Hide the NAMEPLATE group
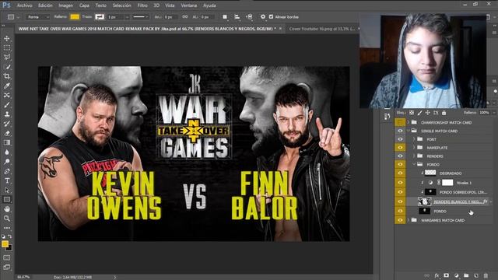 tap(400, 148)
